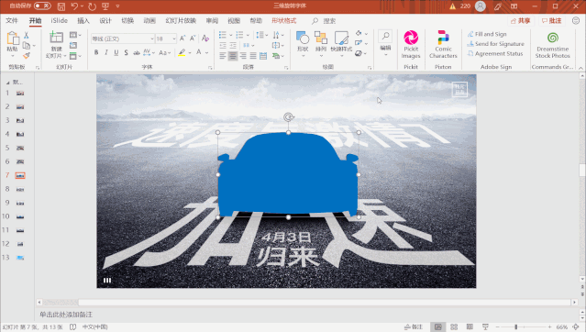Toggle center text alignment

pyautogui.click(x=233, y=56)
